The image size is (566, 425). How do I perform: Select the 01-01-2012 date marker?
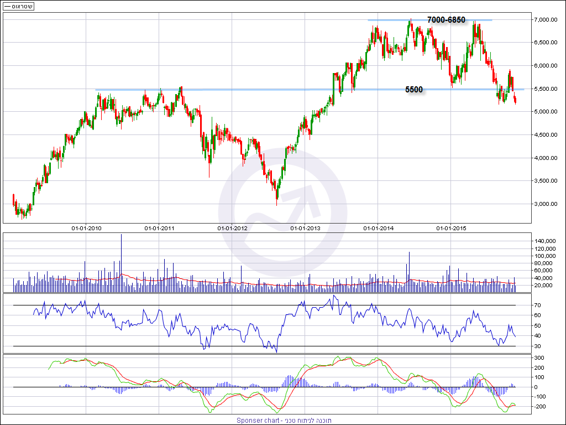coord(232,227)
